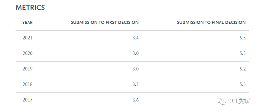Image resolution: width=258 pixels, height=112 pixels.
Task: Click the 5.2 final decision value
Action: click(x=242, y=69)
